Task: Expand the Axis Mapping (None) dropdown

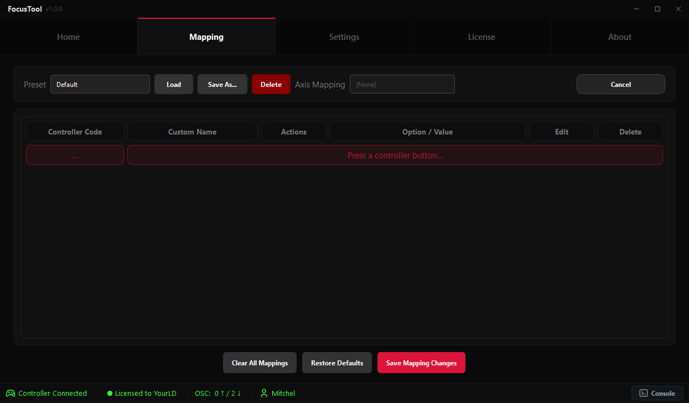Action: pyautogui.click(x=402, y=84)
